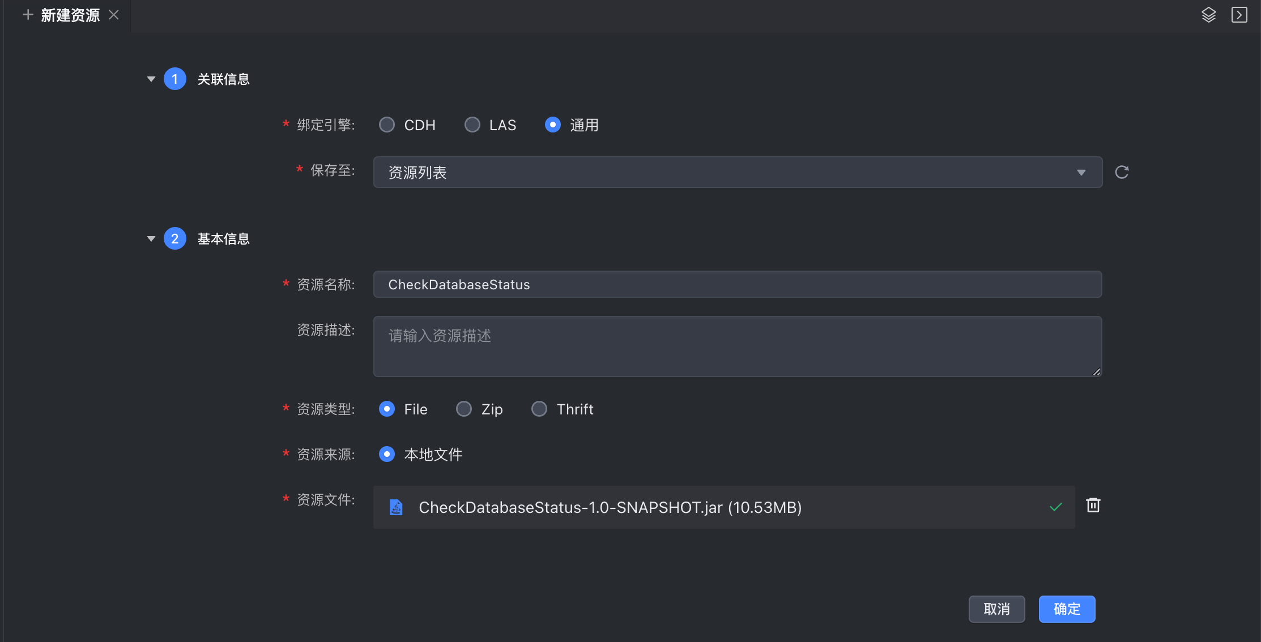This screenshot has width=1261, height=642.
Task: Click the resource description text area
Action: pos(737,346)
